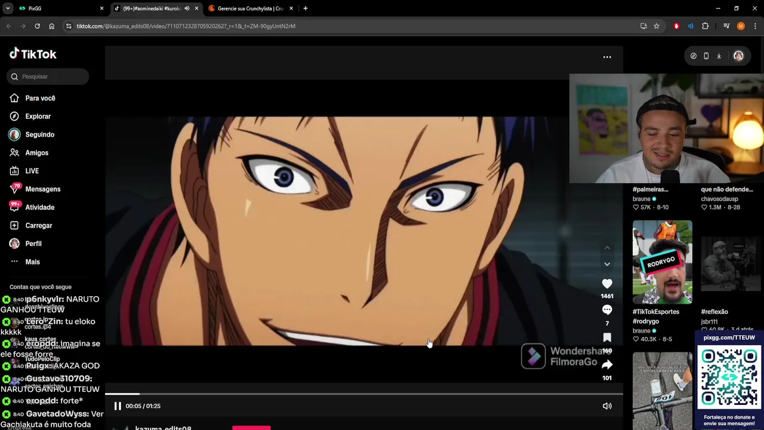This screenshot has width=764, height=430.
Task: Open the tab search dropdown arrow
Action: click(8, 8)
